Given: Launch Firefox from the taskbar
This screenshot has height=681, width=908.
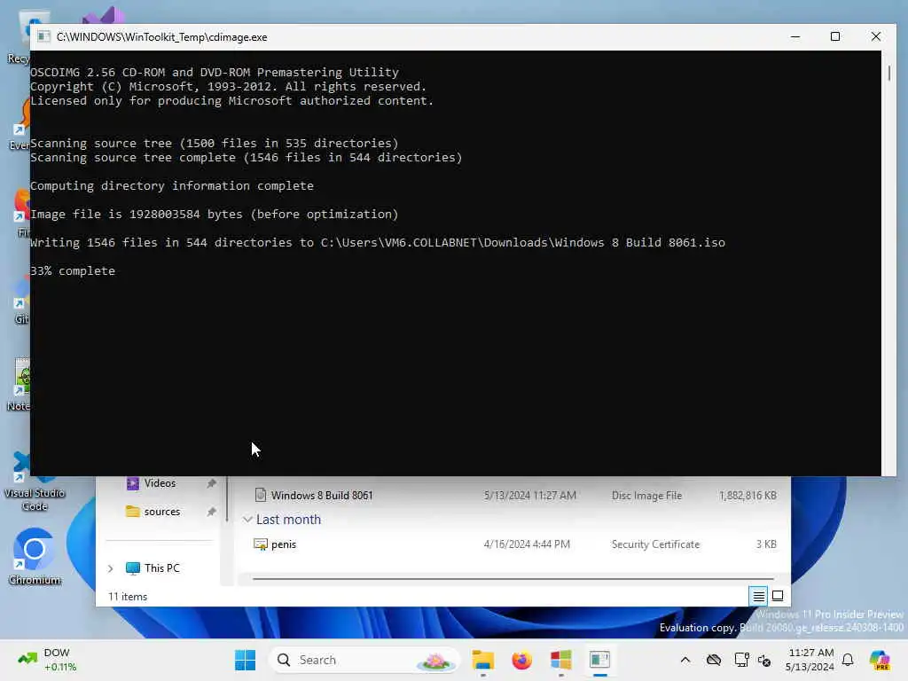Looking at the screenshot, I should [x=521, y=660].
